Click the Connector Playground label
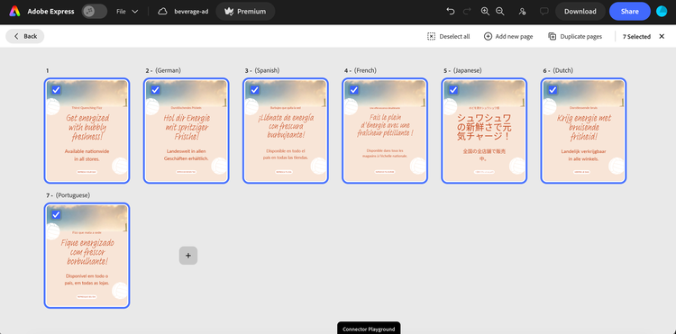The height and width of the screenshot is (334, 676). point(369,329)
